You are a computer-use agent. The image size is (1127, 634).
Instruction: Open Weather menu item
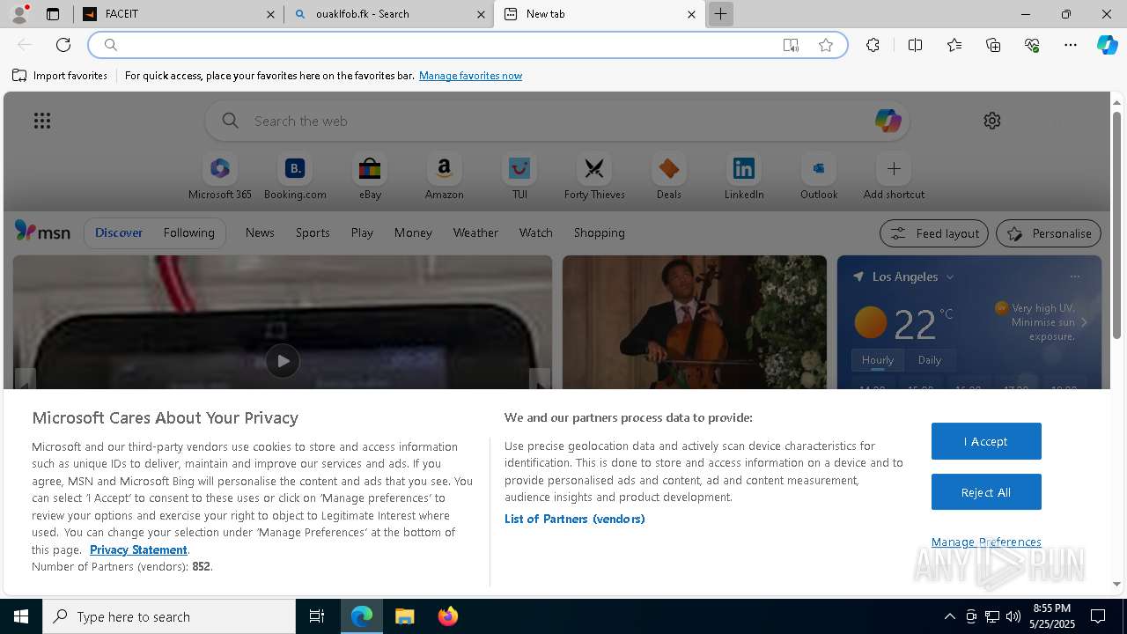point(475,232)
